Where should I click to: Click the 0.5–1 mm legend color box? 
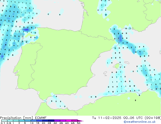pos(10,121)
